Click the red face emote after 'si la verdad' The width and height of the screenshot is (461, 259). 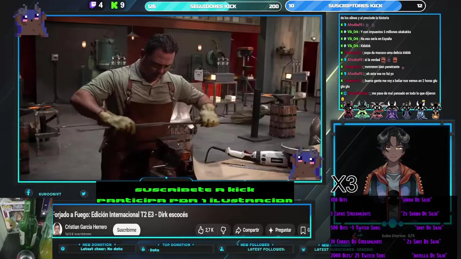coord(383,60)
